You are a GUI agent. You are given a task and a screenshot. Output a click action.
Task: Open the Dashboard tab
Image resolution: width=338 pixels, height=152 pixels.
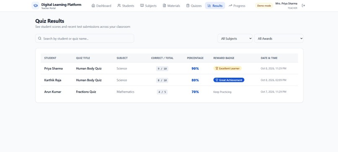click(x=101, y=6)
